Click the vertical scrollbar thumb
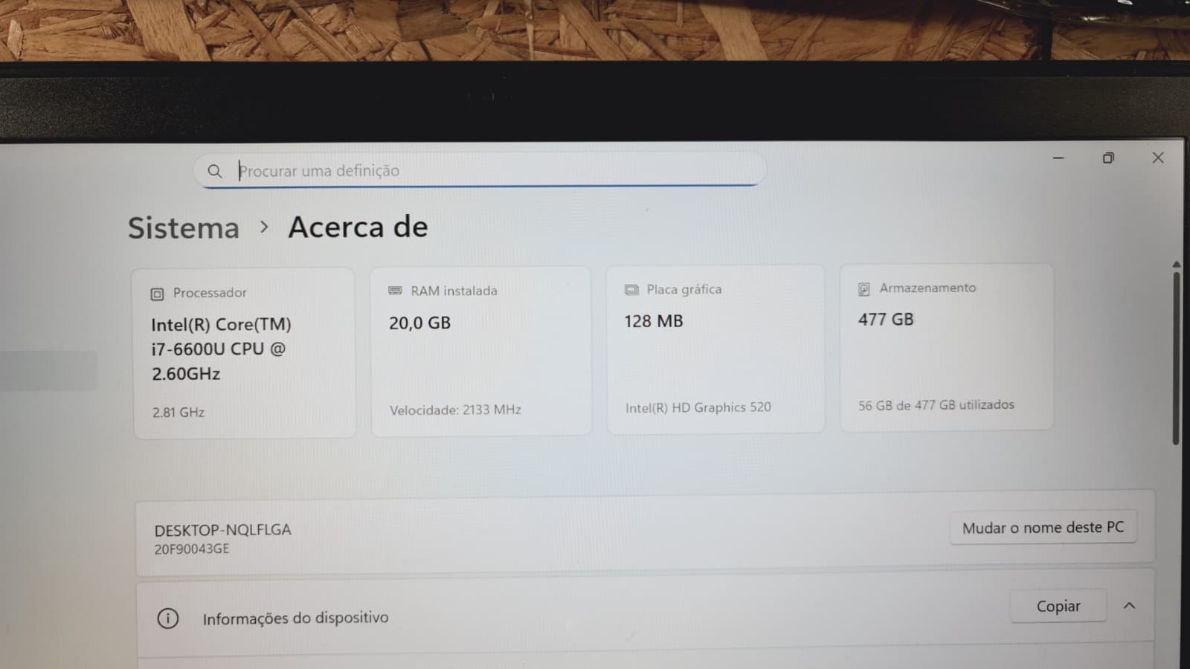Viewport: 1190px width, 669px height. coord(1177,357)
